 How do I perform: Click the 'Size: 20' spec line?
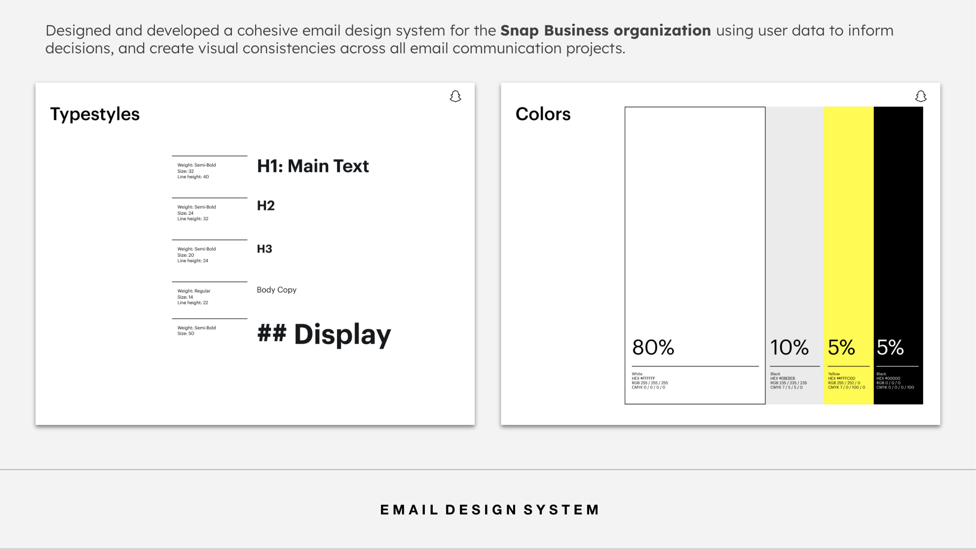point(186,255)
